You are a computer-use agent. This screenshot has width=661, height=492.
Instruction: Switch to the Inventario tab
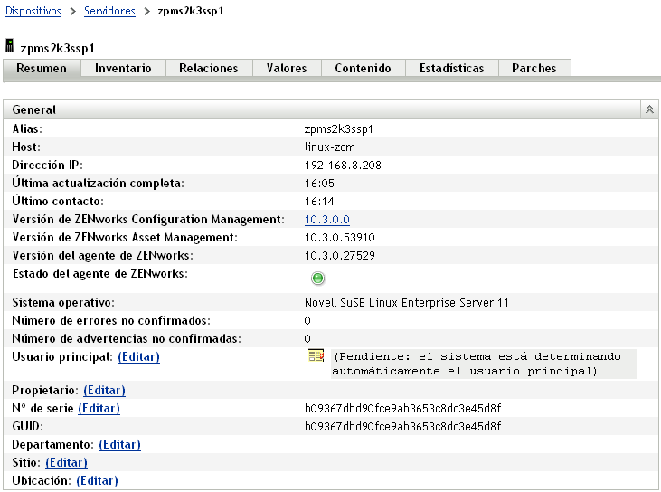pos(123,69)
